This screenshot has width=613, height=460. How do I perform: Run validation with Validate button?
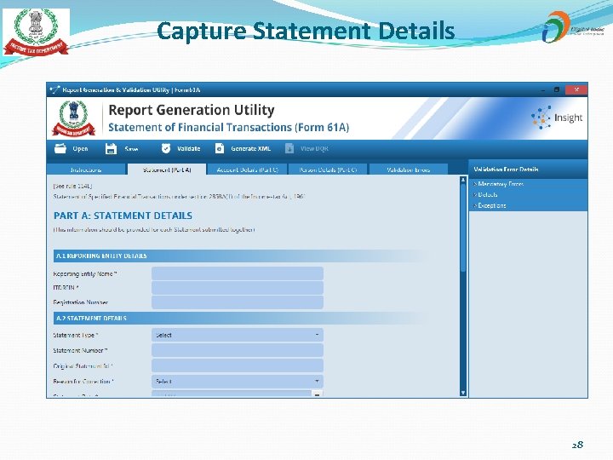tap(188, 148)
